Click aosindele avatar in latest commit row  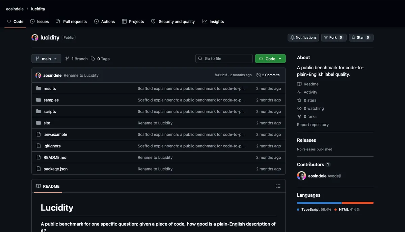(38, 75)
